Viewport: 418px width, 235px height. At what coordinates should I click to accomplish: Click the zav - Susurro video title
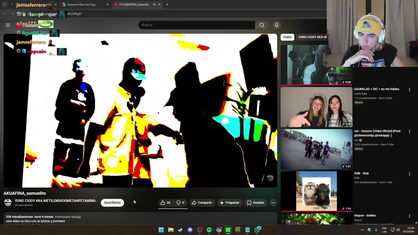pos(378,133)
